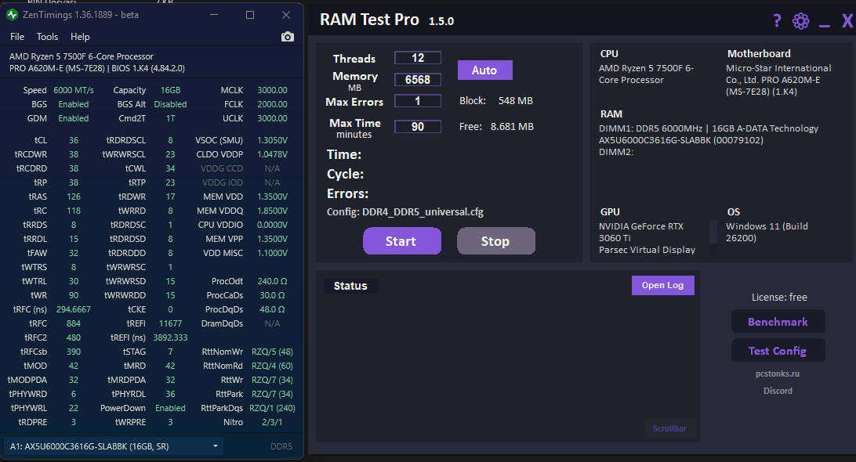Click the Parsec Virtual Display entry
The image size is (856, 462).
click(x=647, y=250)
